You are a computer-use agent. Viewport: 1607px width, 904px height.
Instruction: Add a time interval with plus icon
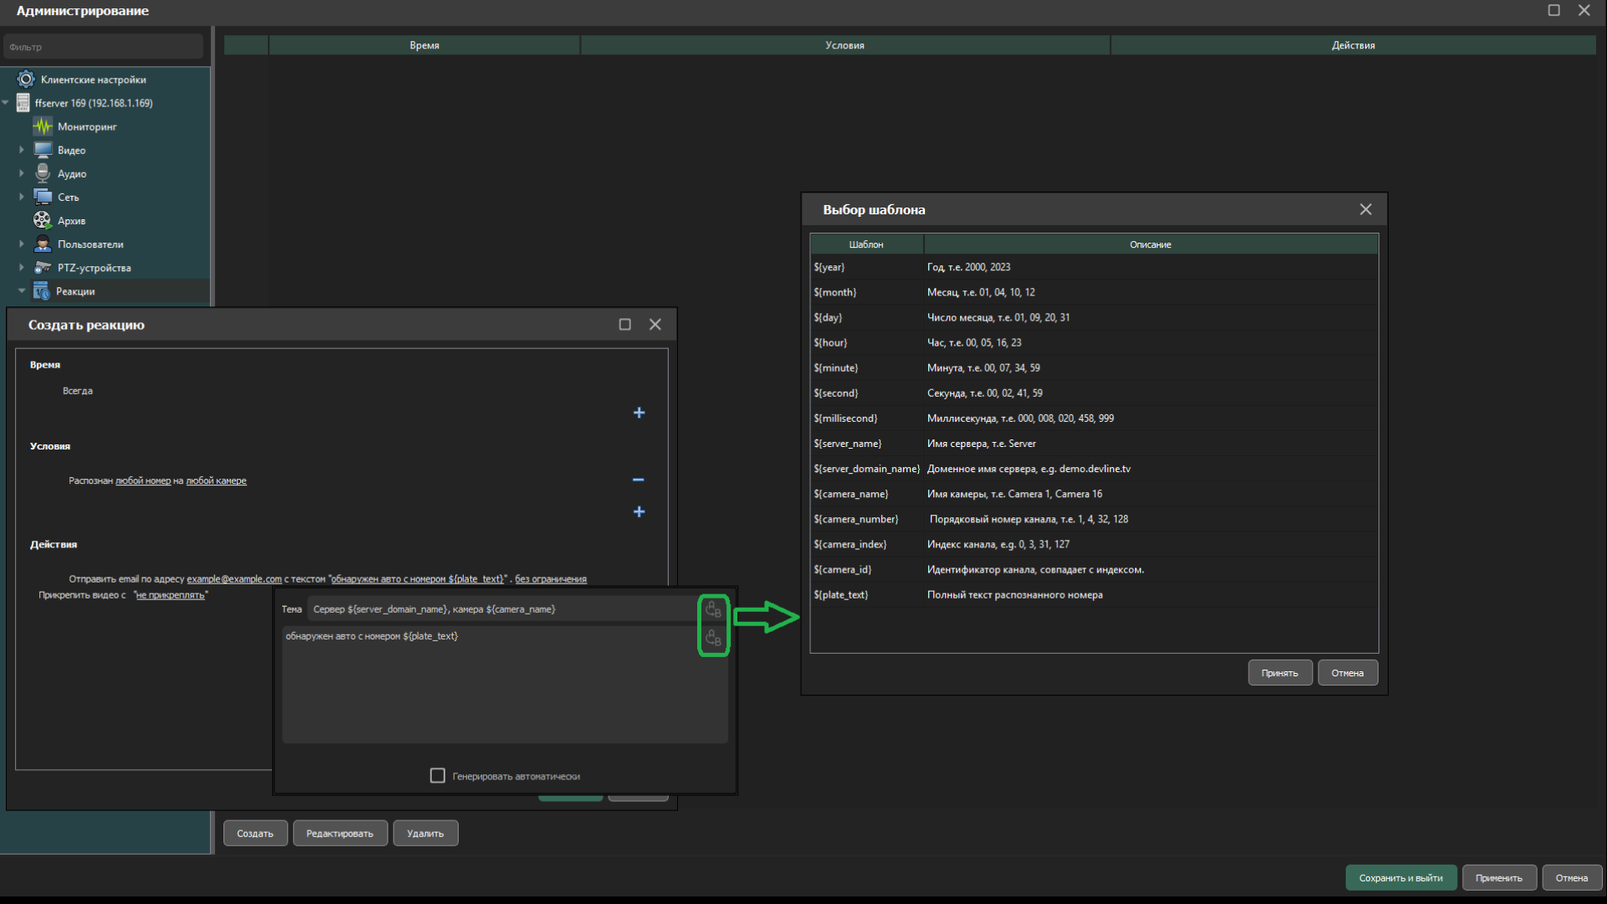pyautogui.click(x=639, y=413)
